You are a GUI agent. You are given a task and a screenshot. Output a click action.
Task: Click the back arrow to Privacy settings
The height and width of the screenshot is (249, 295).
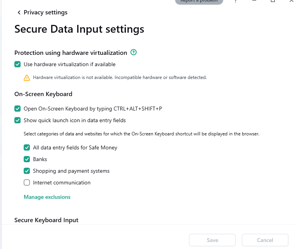pyautogui.click(x=19, y=13)
